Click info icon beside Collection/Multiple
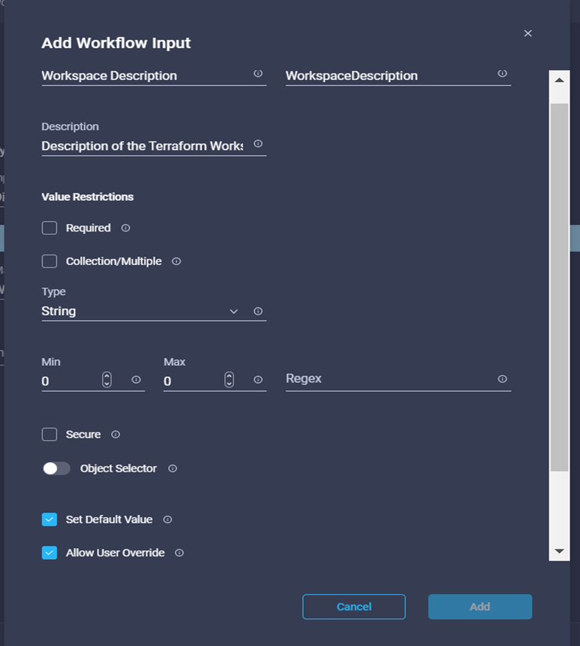 coord(176,262)
